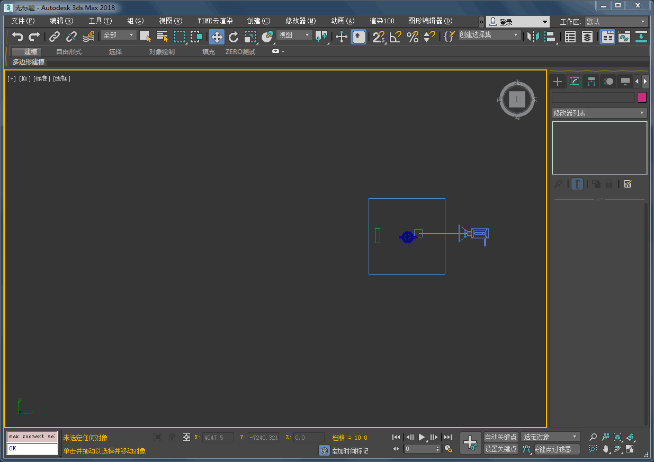The width and height of the screenshot is (654, 462).
Task: Open the 图形编辑器 menu
Action: (x=431, y=21)
